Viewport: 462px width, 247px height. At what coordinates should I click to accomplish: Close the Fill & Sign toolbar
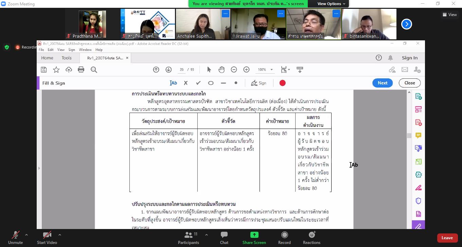(410, 83)
